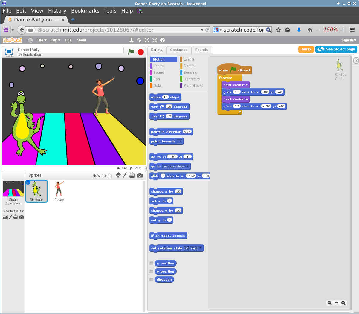Expand point towards target dropdown
Image resolution: width=359 pixels, height=314 pixels.
point(180,141)
